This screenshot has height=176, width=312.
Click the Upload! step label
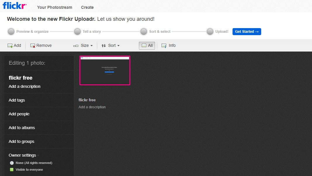point(222,32)
